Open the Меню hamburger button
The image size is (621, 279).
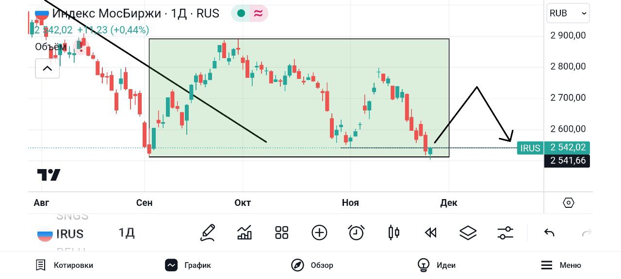561,265
